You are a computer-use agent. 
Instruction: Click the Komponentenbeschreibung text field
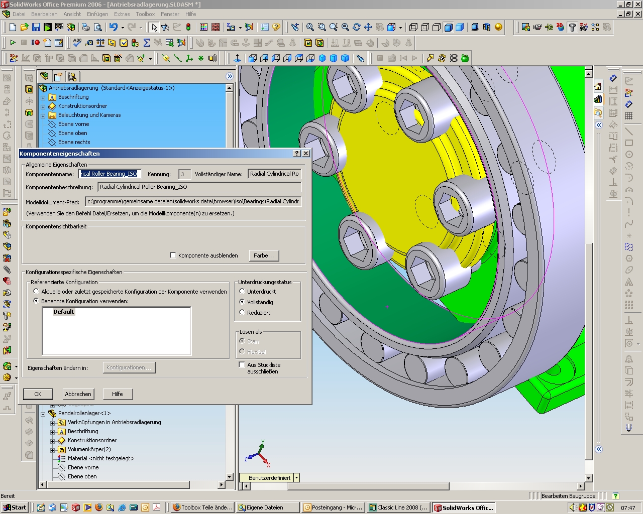point(199,187)
